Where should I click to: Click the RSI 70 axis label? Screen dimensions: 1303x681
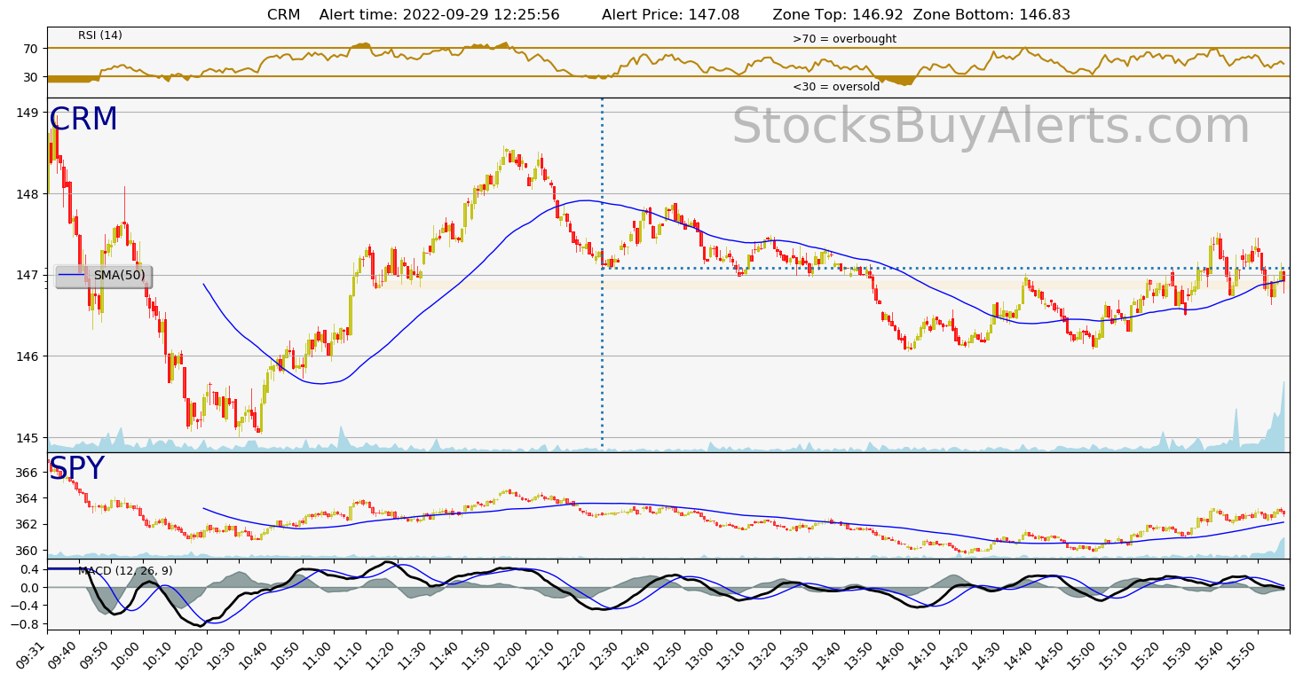coord(30,48)
